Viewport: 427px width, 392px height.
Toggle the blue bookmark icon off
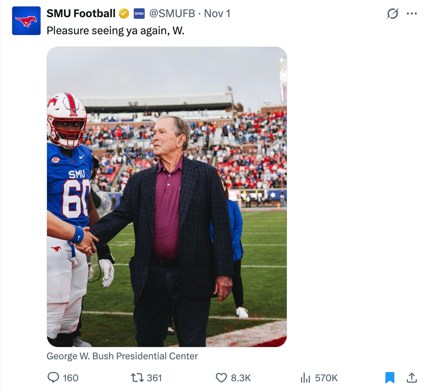point(390,378)
